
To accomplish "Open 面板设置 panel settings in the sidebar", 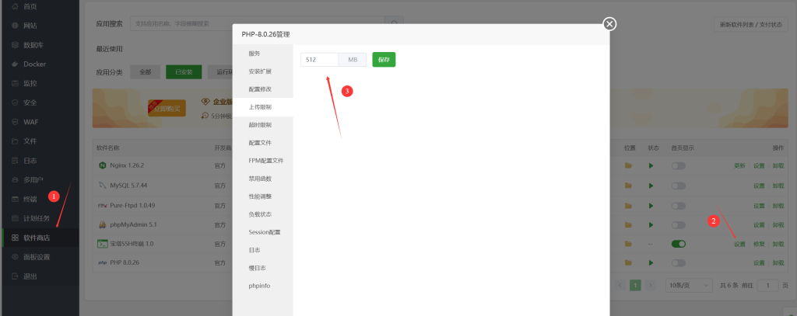I will [x=37, y=257].
